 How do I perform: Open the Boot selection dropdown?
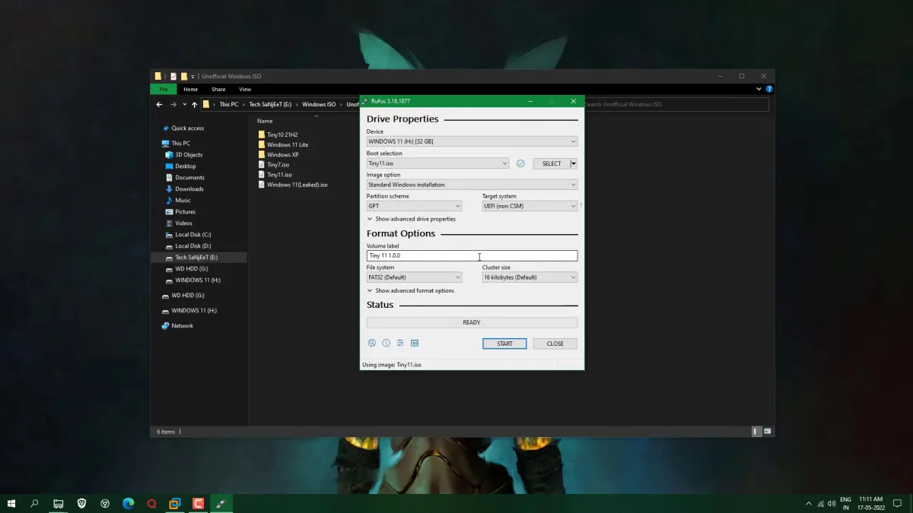point(437,163)
